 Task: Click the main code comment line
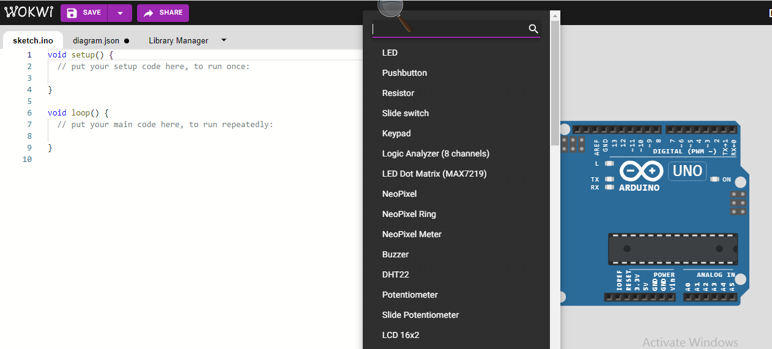[165, 125]
